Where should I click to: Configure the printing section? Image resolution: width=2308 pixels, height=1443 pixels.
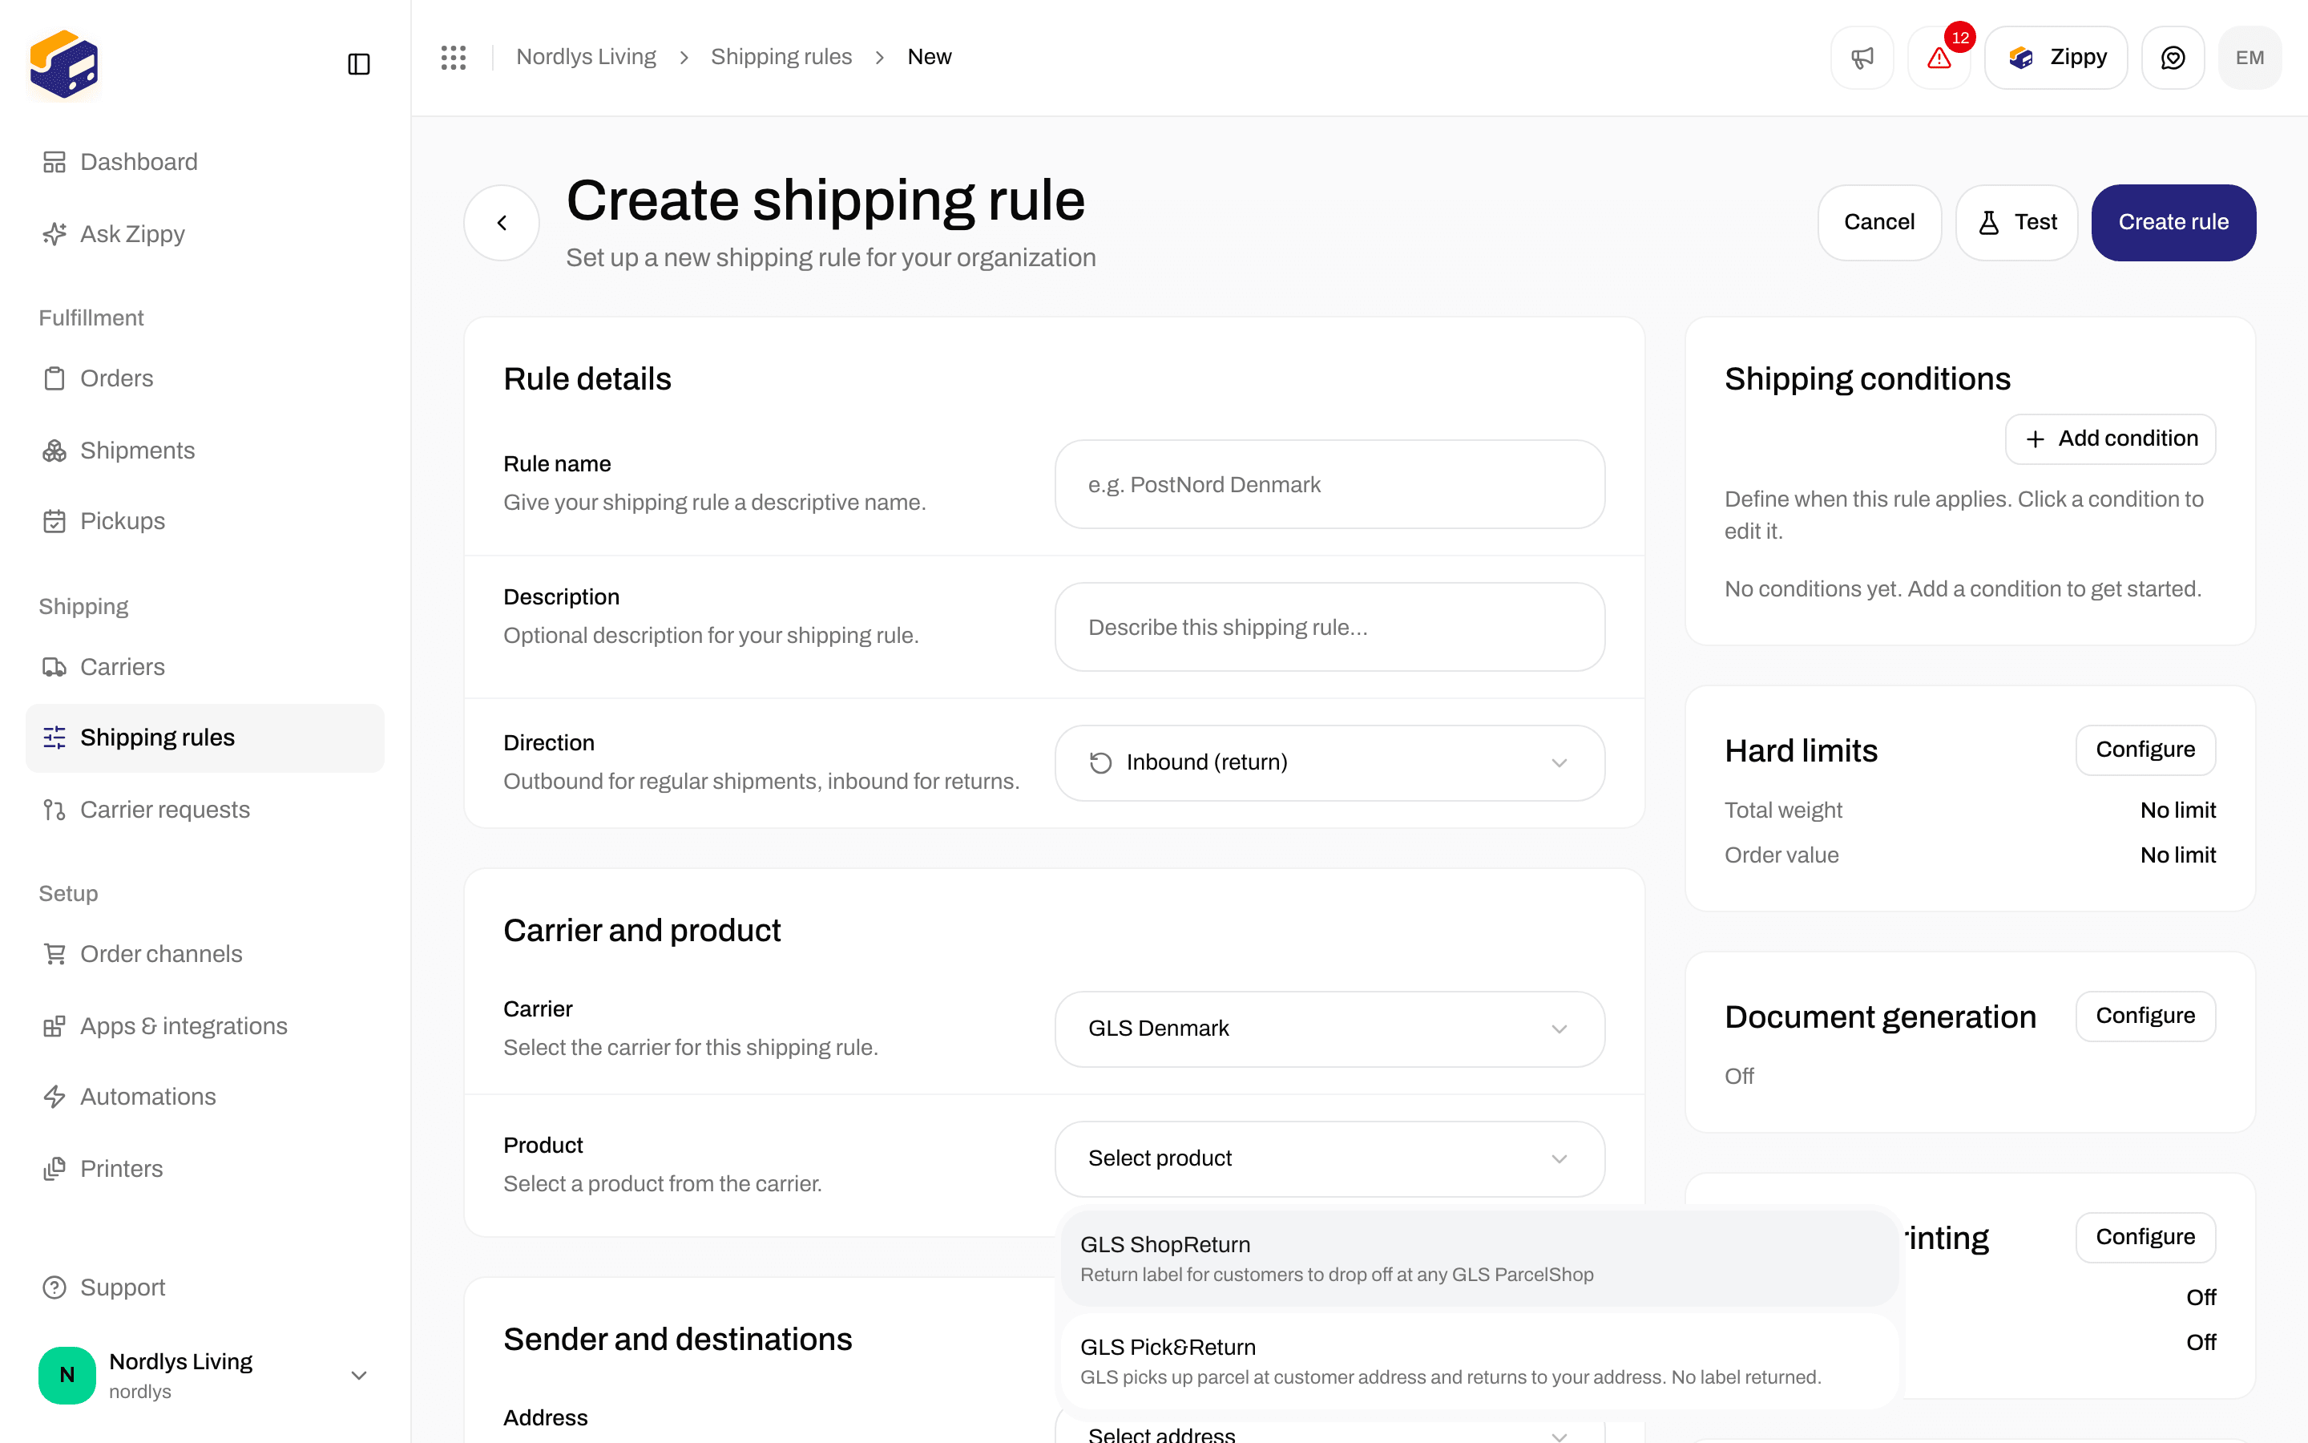click(2145, 1237)
